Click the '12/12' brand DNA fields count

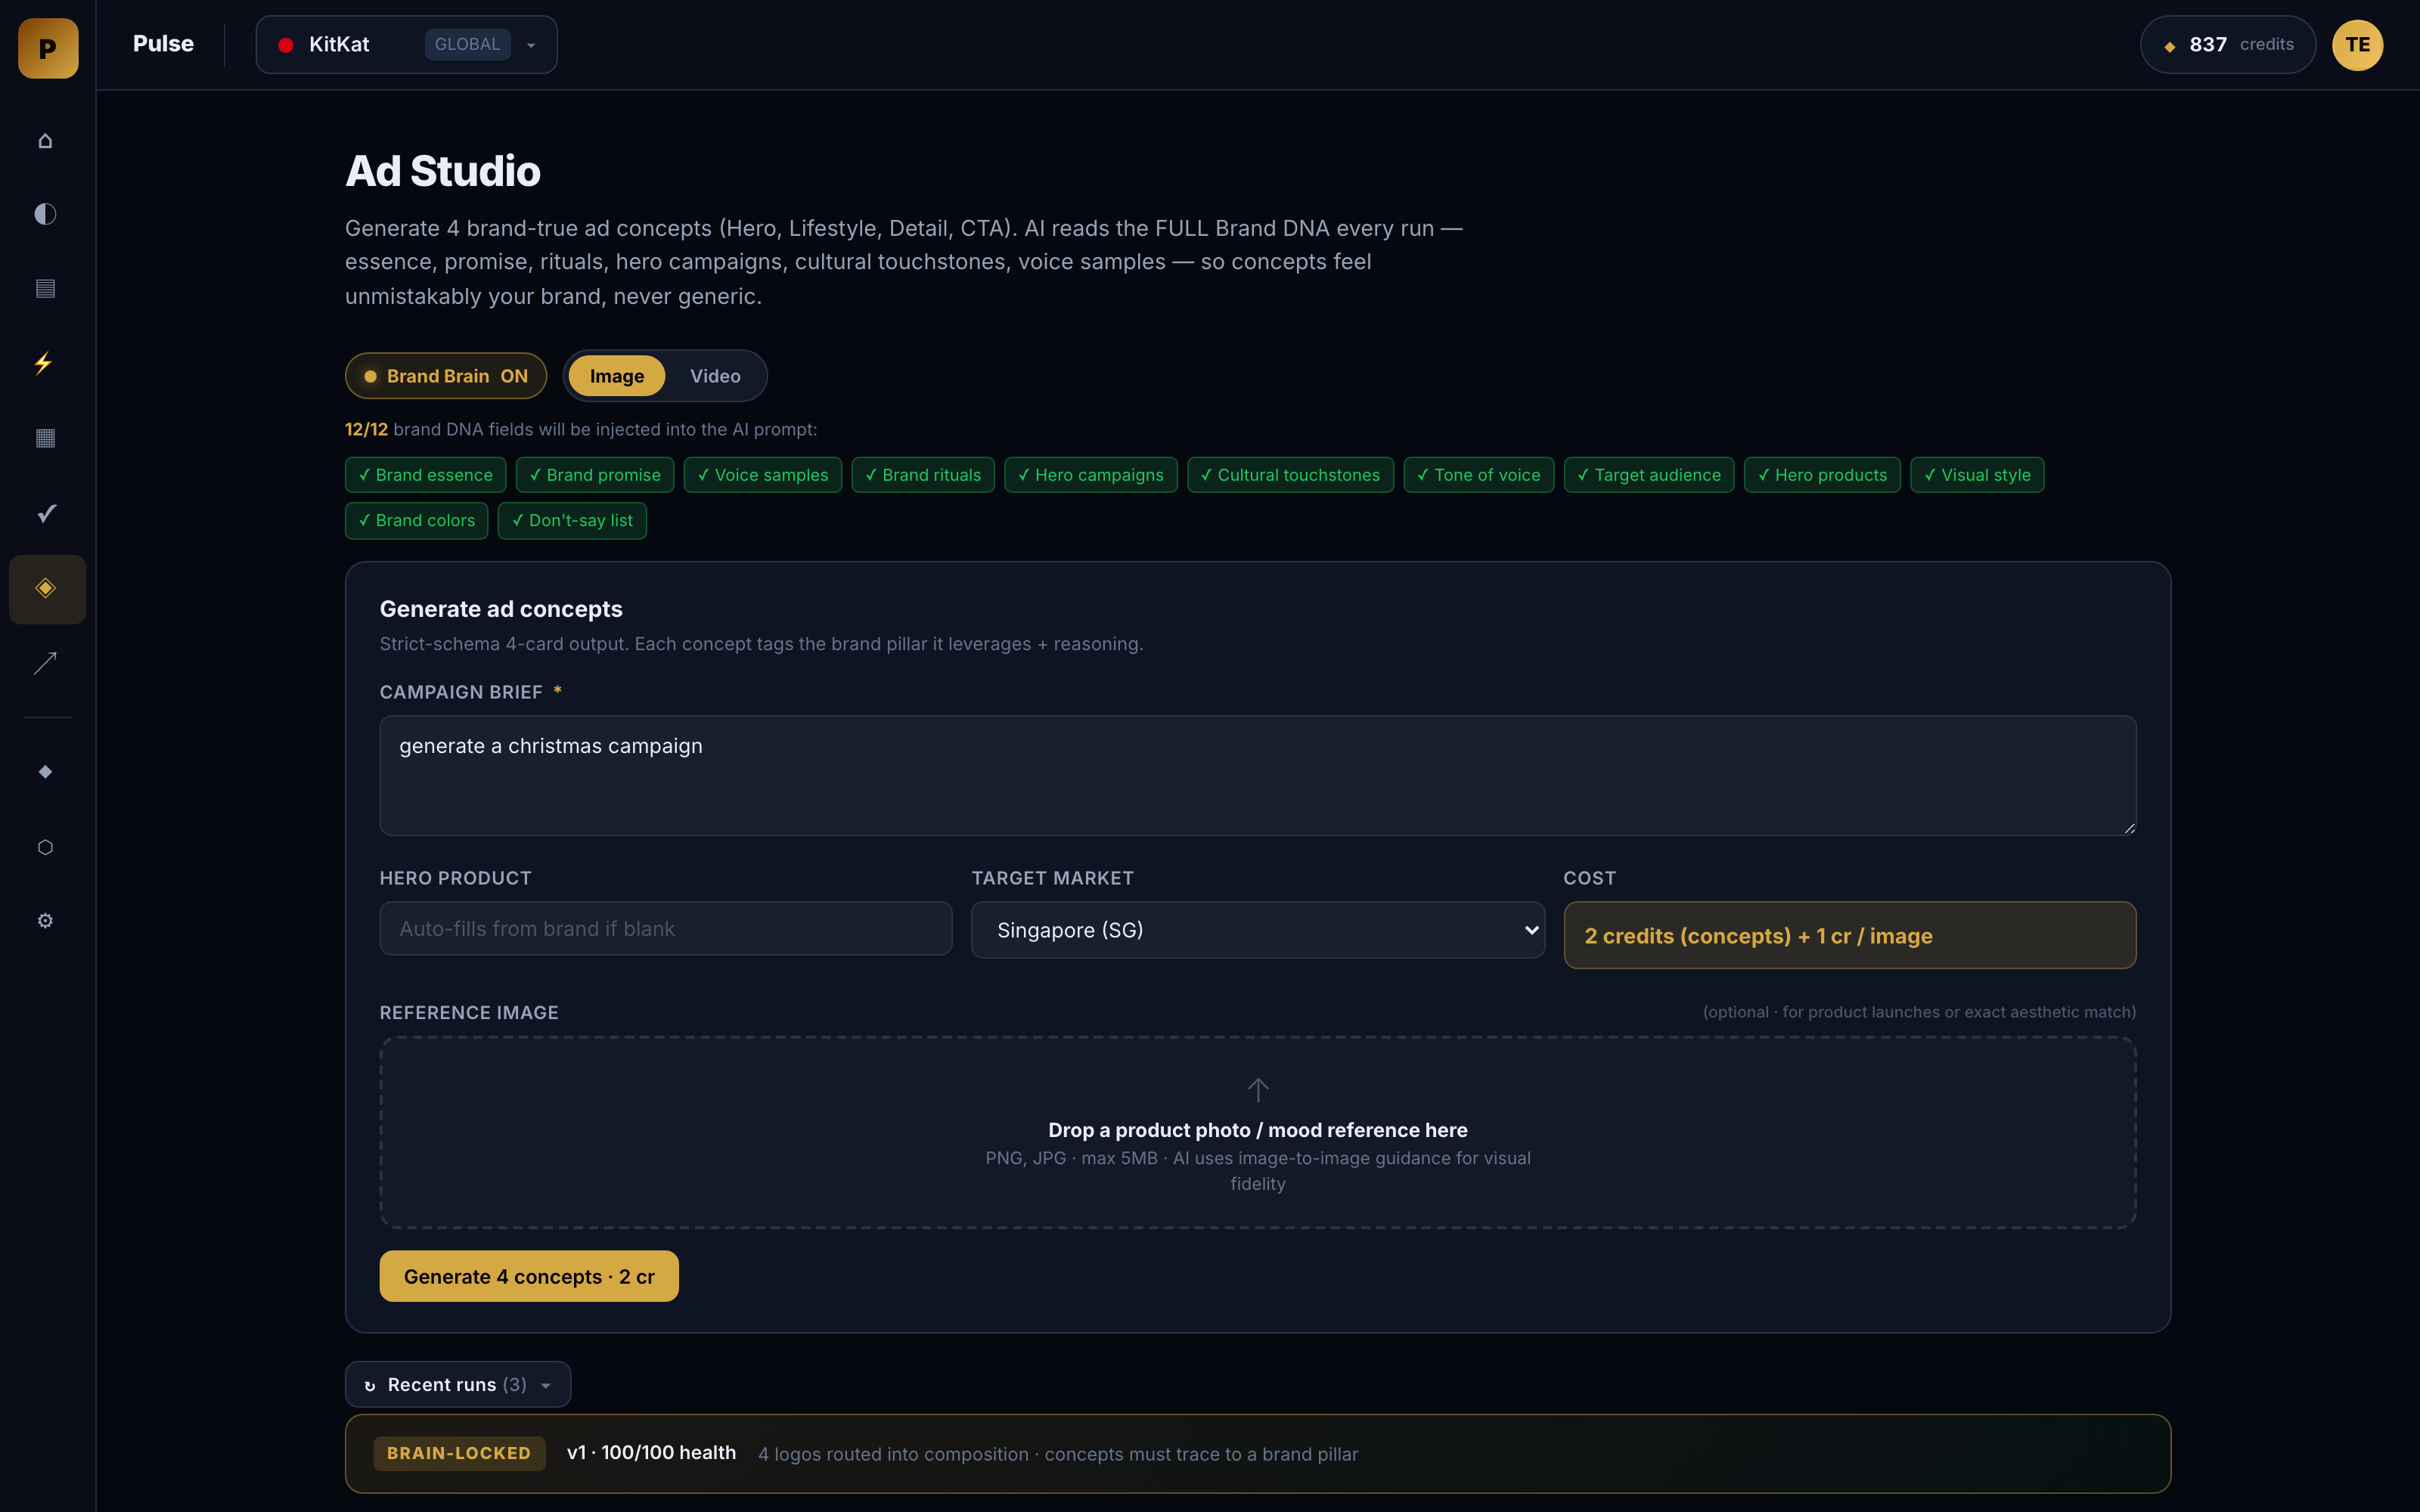coord(366,430)
